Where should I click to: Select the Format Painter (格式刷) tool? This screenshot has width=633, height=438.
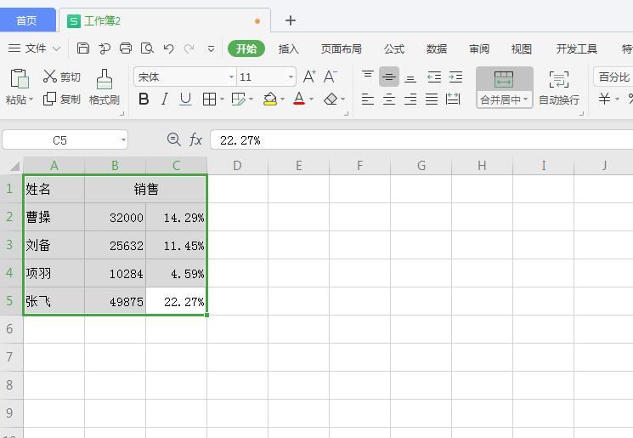(x=105, y=87)
